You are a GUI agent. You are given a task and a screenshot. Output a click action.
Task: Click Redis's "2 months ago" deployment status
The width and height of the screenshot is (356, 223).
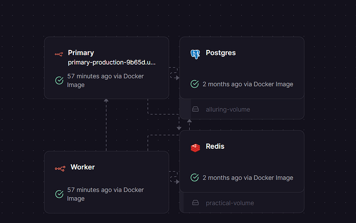click(248, 178)
